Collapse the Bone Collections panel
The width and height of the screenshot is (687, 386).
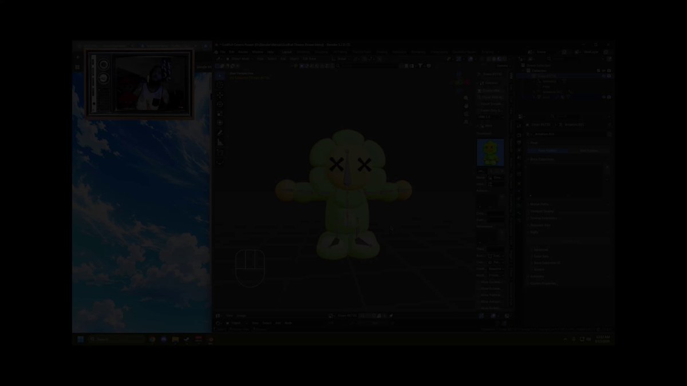click(x=542, y=159)
